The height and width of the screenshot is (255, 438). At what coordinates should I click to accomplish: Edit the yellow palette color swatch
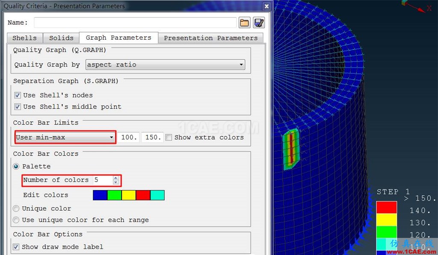coord(129,195)
